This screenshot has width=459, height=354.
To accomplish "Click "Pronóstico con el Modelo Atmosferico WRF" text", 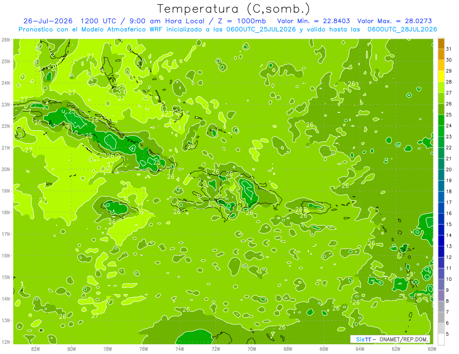I will pyautogui.click(x=91, y=29).
